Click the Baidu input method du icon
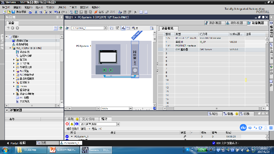The width and height of the screenshot is (274, 154). pyautogui.click(x=243, y=128)
